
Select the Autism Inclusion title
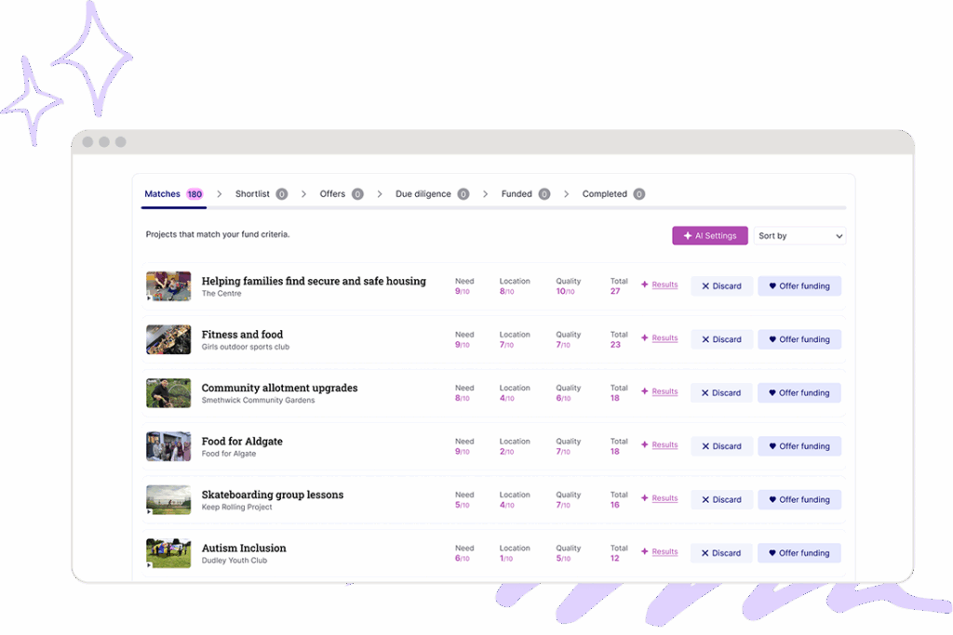(244, 549)
